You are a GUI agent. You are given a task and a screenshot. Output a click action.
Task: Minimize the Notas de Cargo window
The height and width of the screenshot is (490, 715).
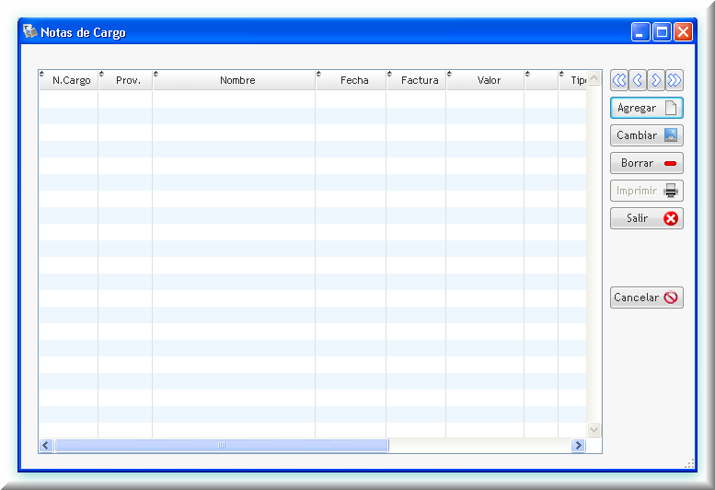(x=640, y=32)
